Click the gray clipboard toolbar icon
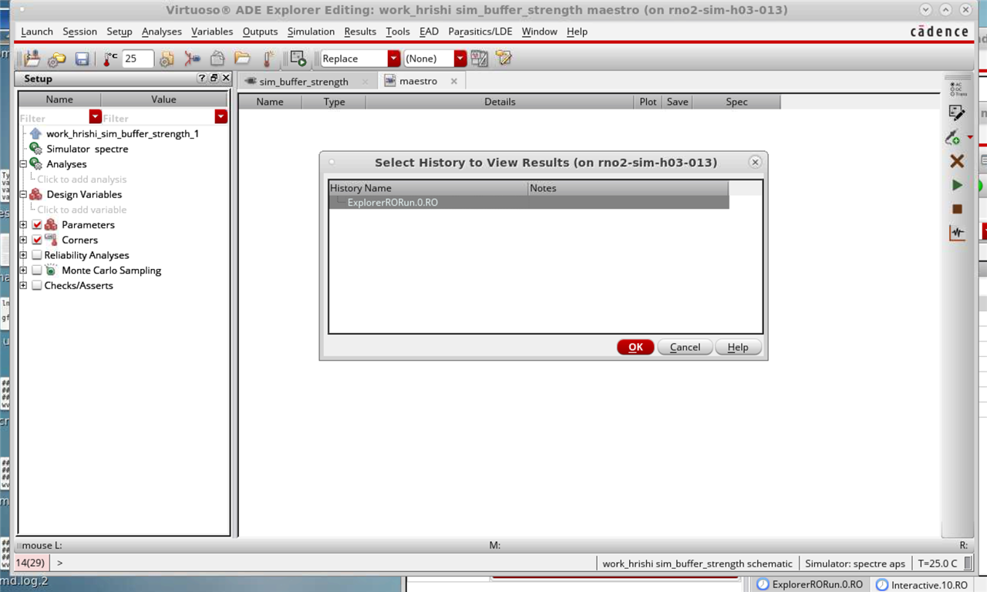Image resolution: width=987 pixels, height=592 pixels. pyautogui.click(x=217, y=59)
